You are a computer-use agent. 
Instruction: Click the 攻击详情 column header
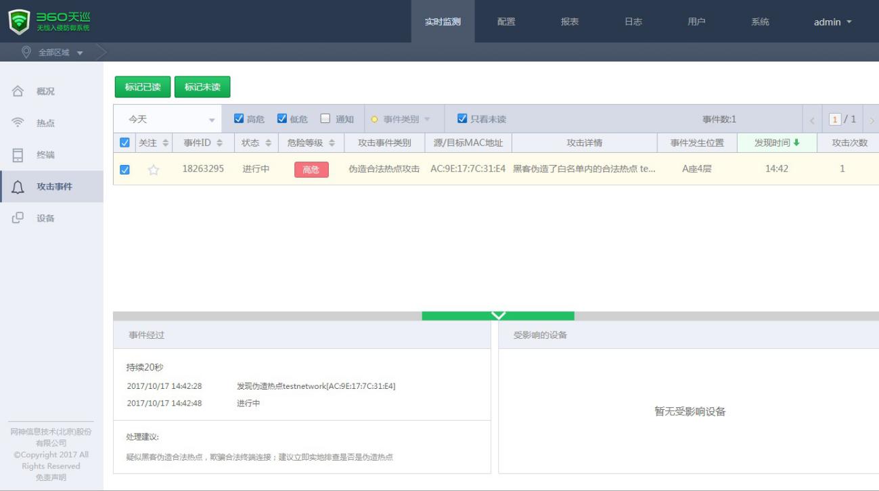pyautogui.click(x=585, y=143)
